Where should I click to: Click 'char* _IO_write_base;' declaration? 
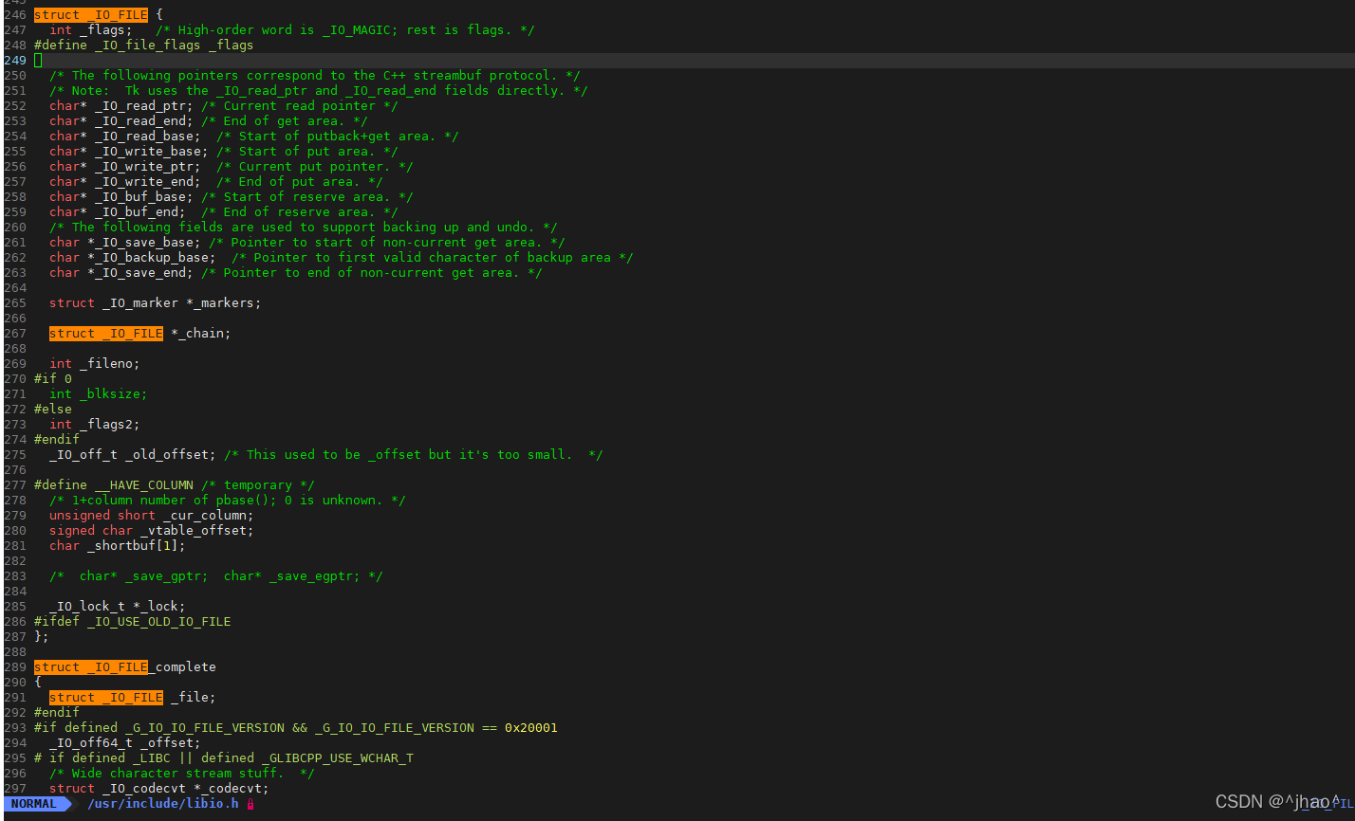pyautogui.click(x=129, y=152)
